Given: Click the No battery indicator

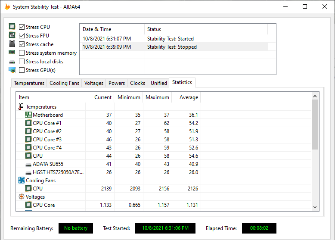Looking at the screenshot, I should click(76, 228).
